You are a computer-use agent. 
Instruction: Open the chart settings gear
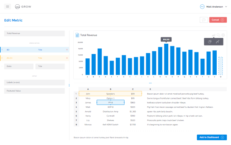point(223,35)
